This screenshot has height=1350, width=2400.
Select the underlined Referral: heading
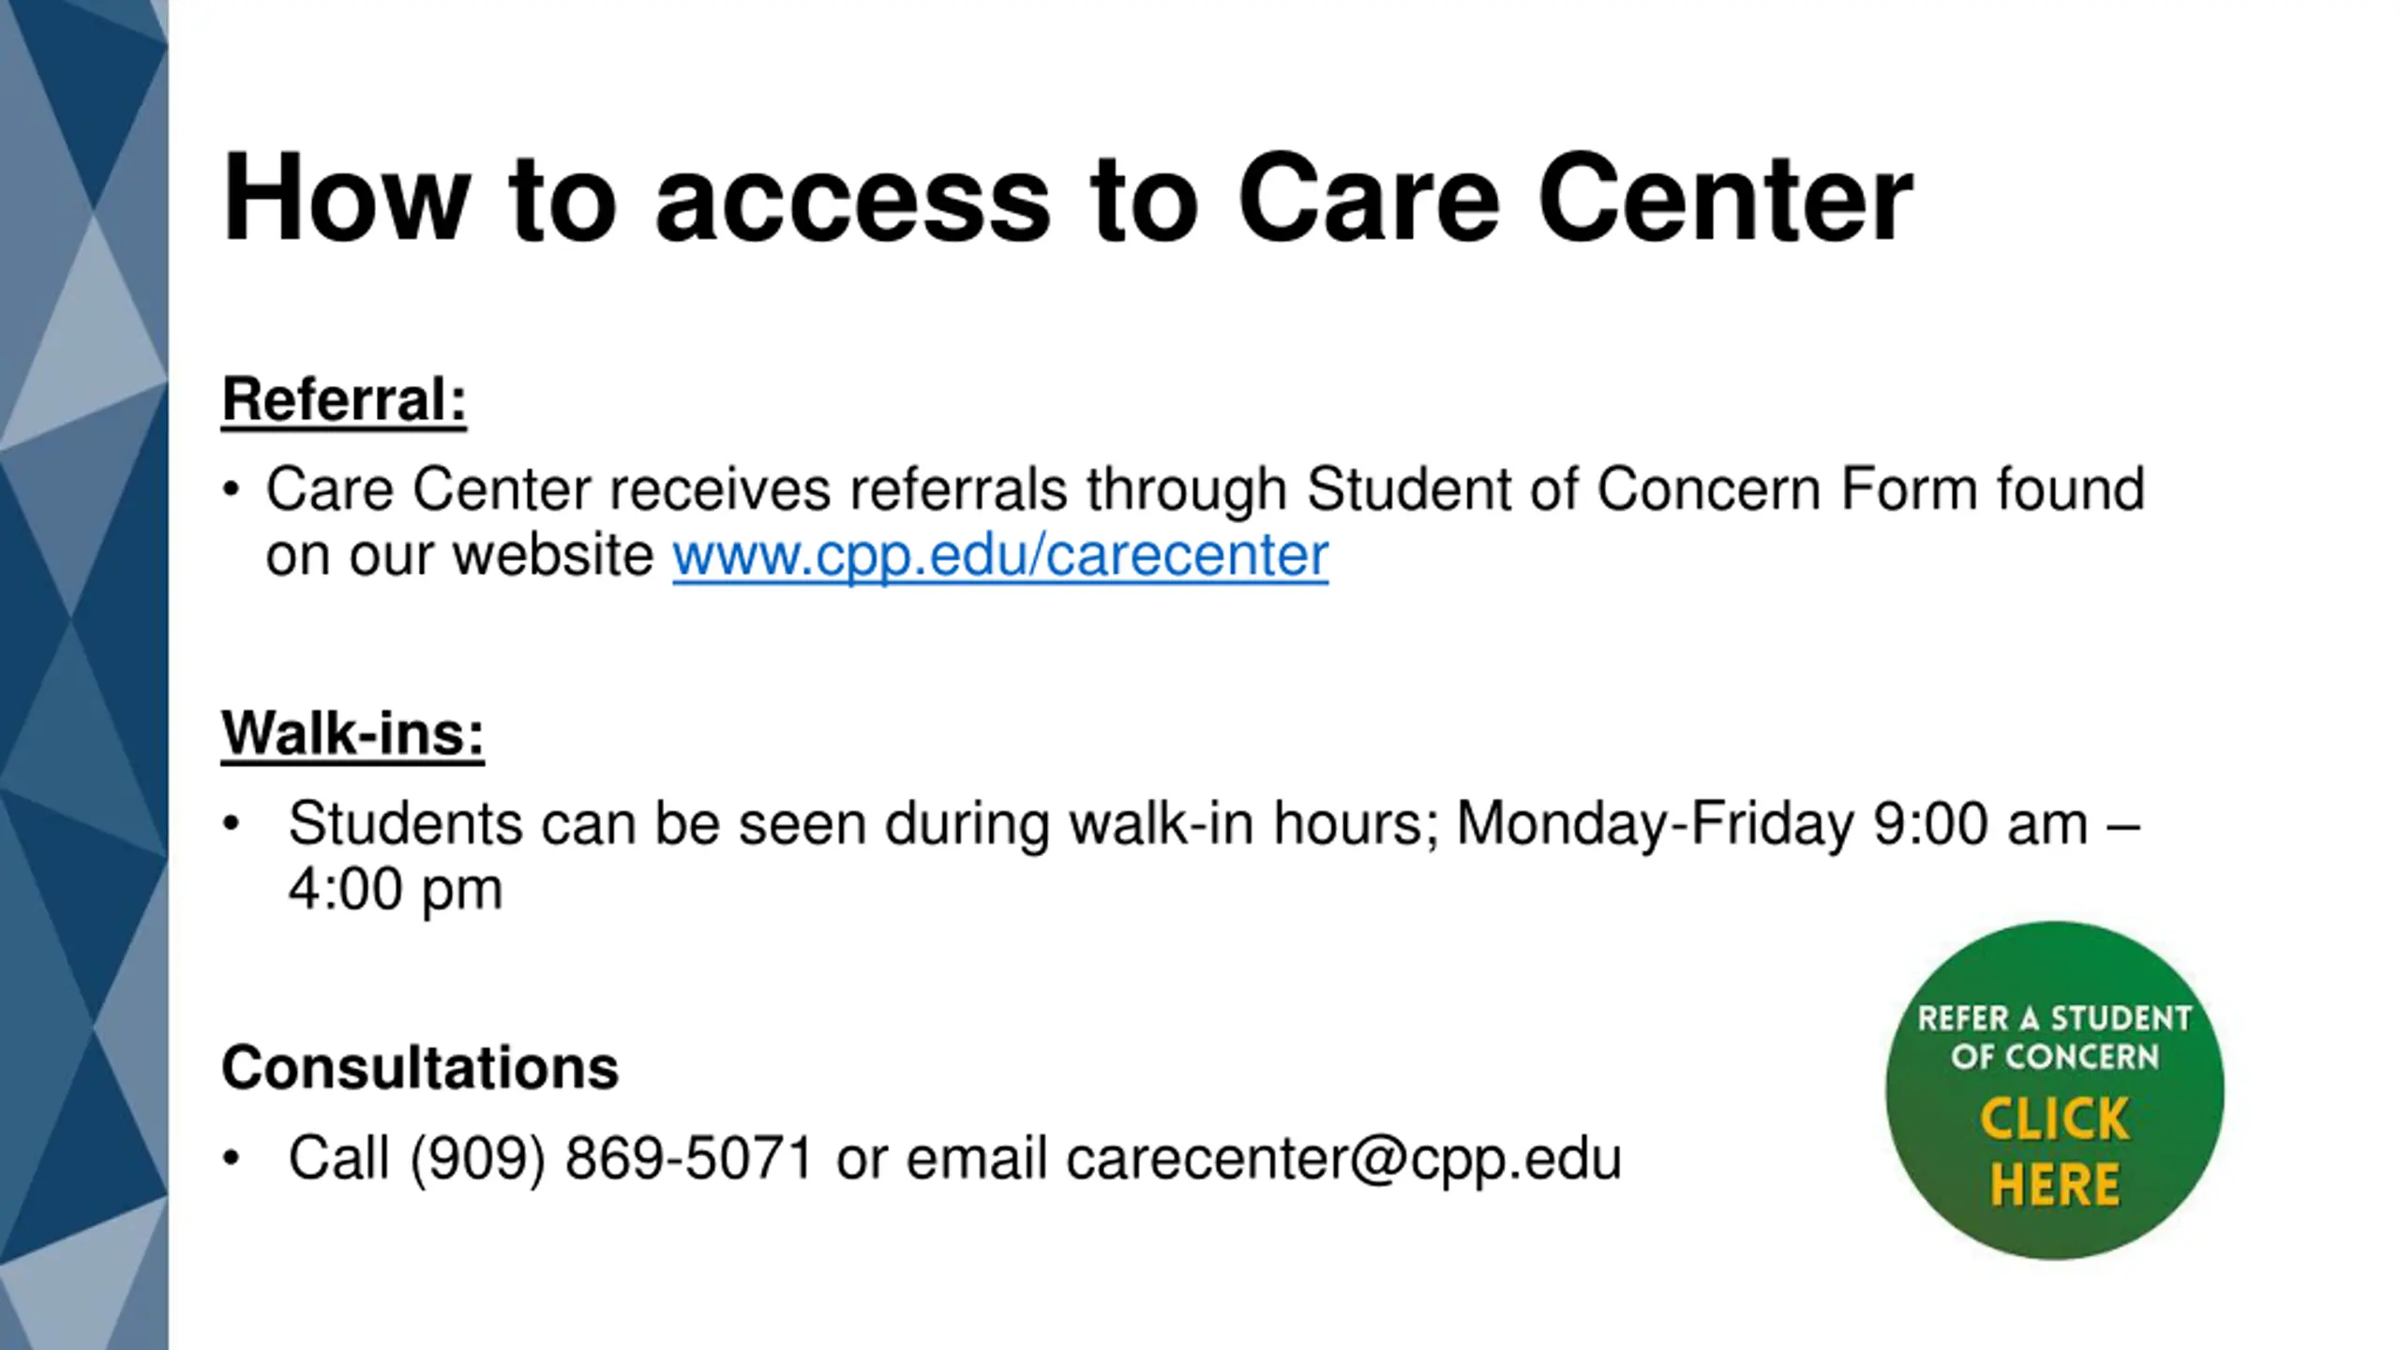click(343, 399)
